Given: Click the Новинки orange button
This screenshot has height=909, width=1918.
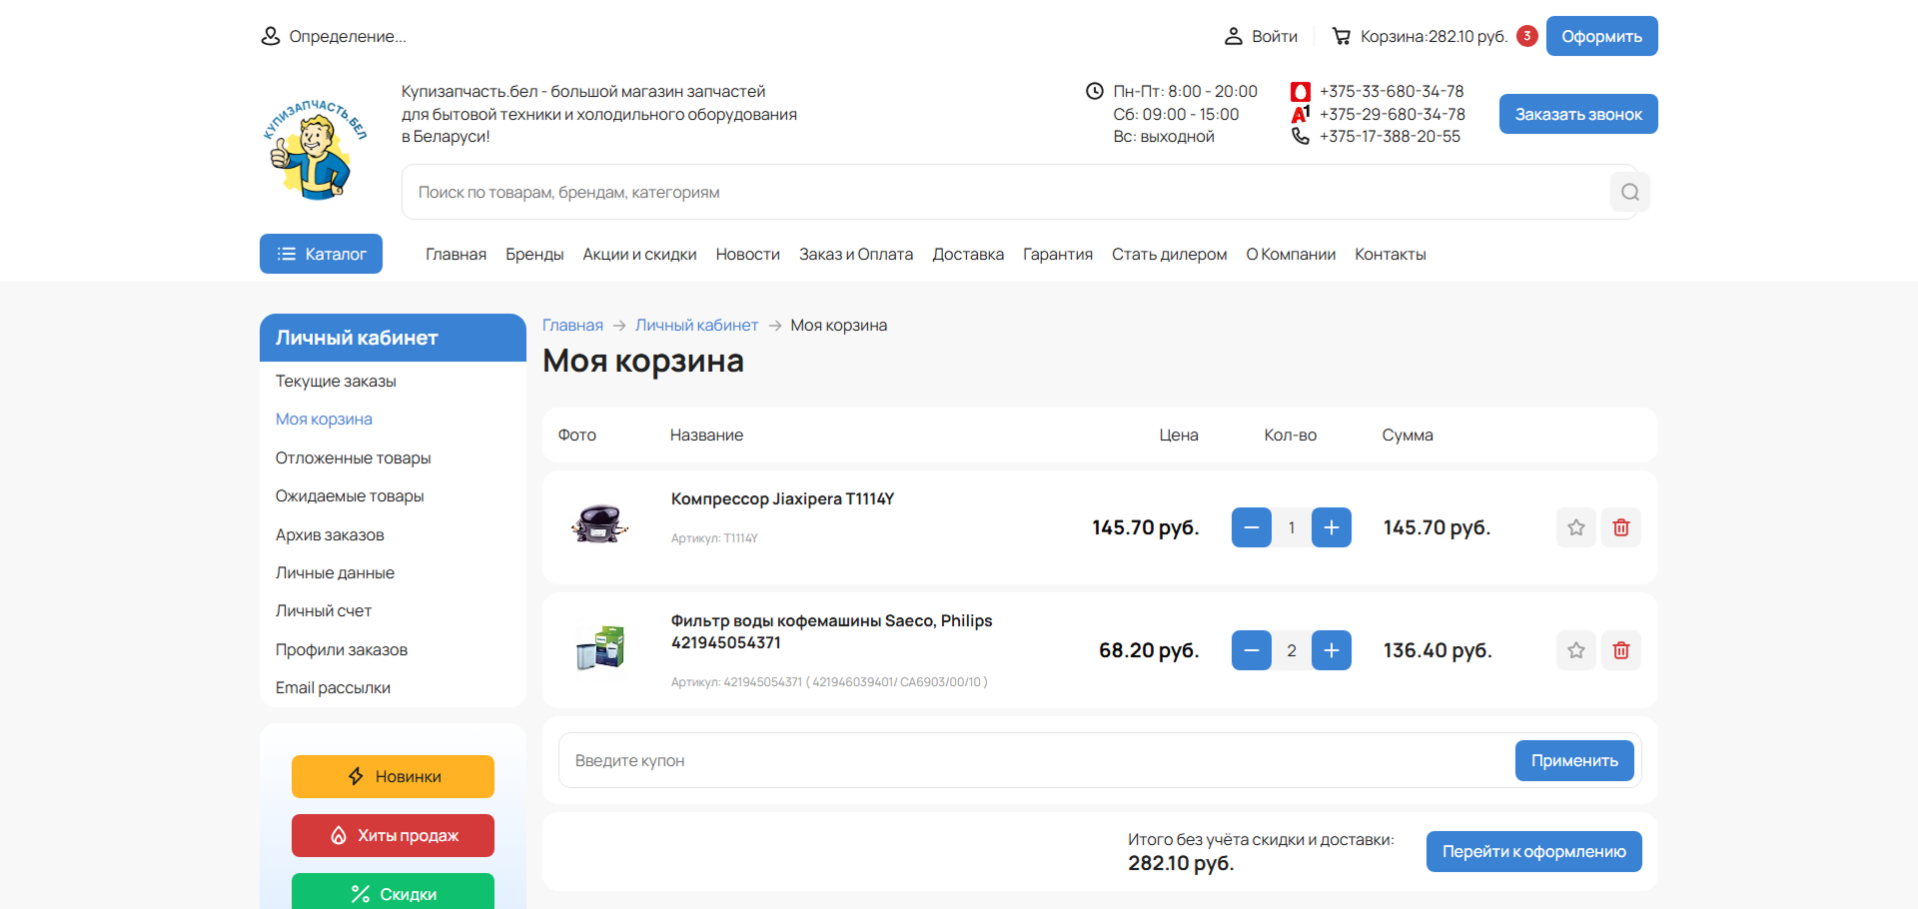Looking at the screenshot, I should (x=393, y=776).
